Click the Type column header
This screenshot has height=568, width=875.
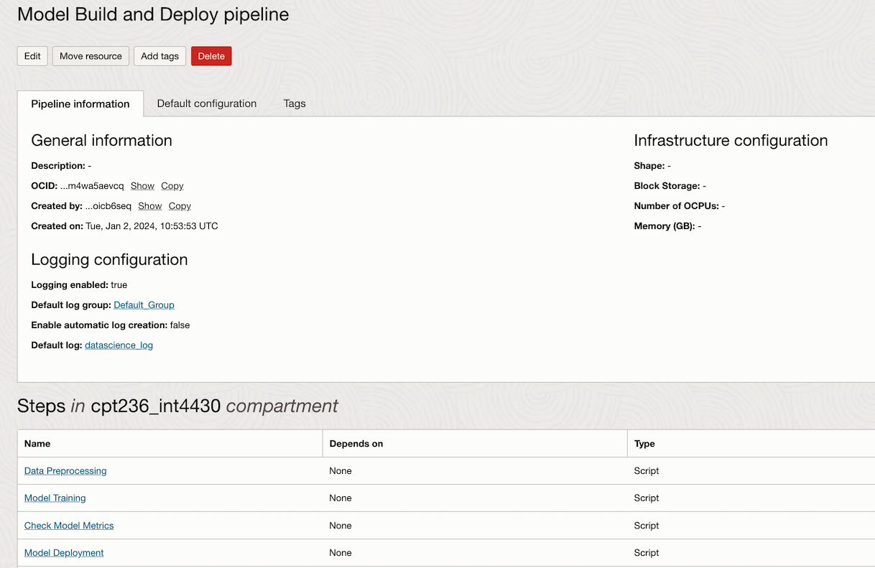tap(644, 443)
